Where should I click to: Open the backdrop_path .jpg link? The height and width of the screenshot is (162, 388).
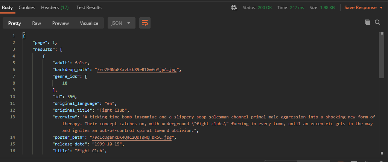137,70
